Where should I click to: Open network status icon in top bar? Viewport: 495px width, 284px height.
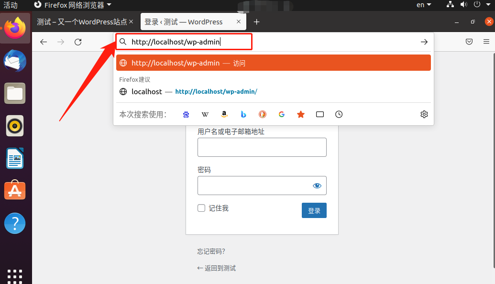(450, 4)
